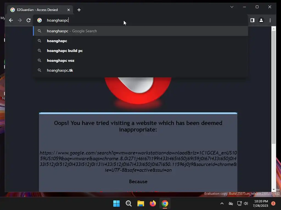The height and width of the screenshot is (210, 281).
Task: Open the Chrome side panel
Action: pyautogui.click(x=252, y=20)
